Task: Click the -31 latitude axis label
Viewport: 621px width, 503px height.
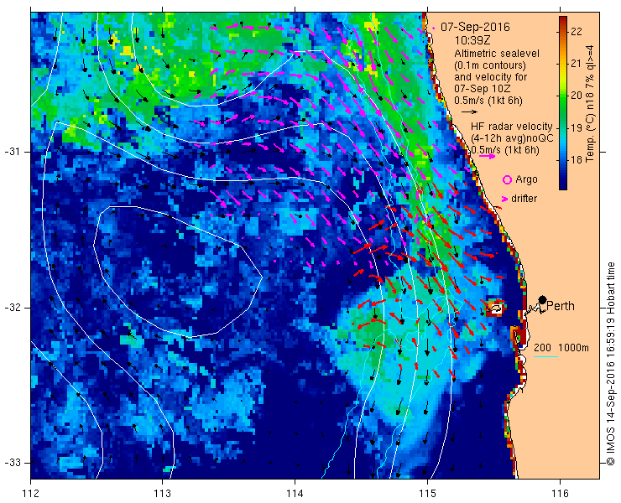Action: pyautogui.click(x=12, y=152)
